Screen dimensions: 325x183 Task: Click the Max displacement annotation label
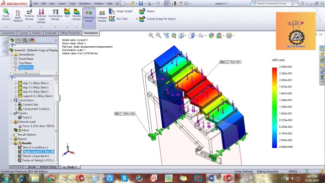(231, 62)
